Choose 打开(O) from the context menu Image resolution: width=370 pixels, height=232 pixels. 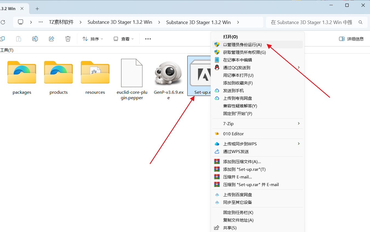(257, 37)
